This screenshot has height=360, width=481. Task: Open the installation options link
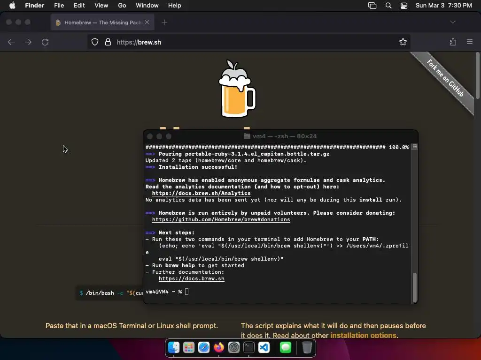point(363,335)
